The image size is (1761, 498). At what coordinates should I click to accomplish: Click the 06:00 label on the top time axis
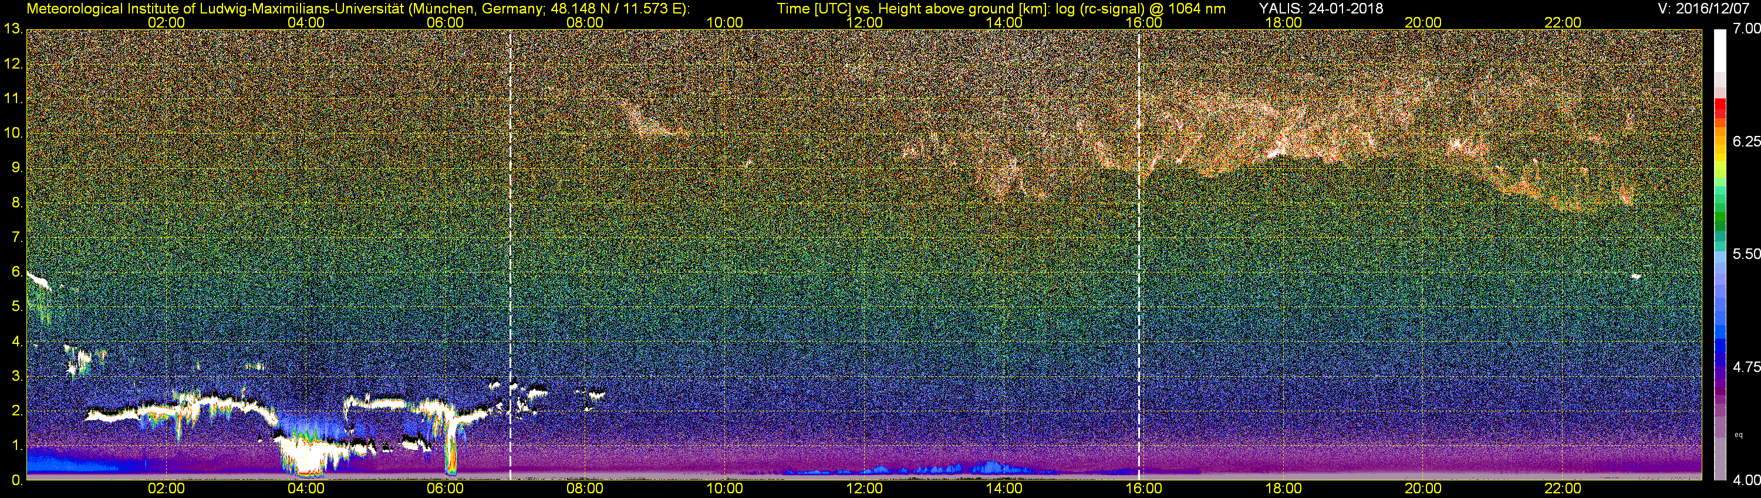click(x=445, y=22)
